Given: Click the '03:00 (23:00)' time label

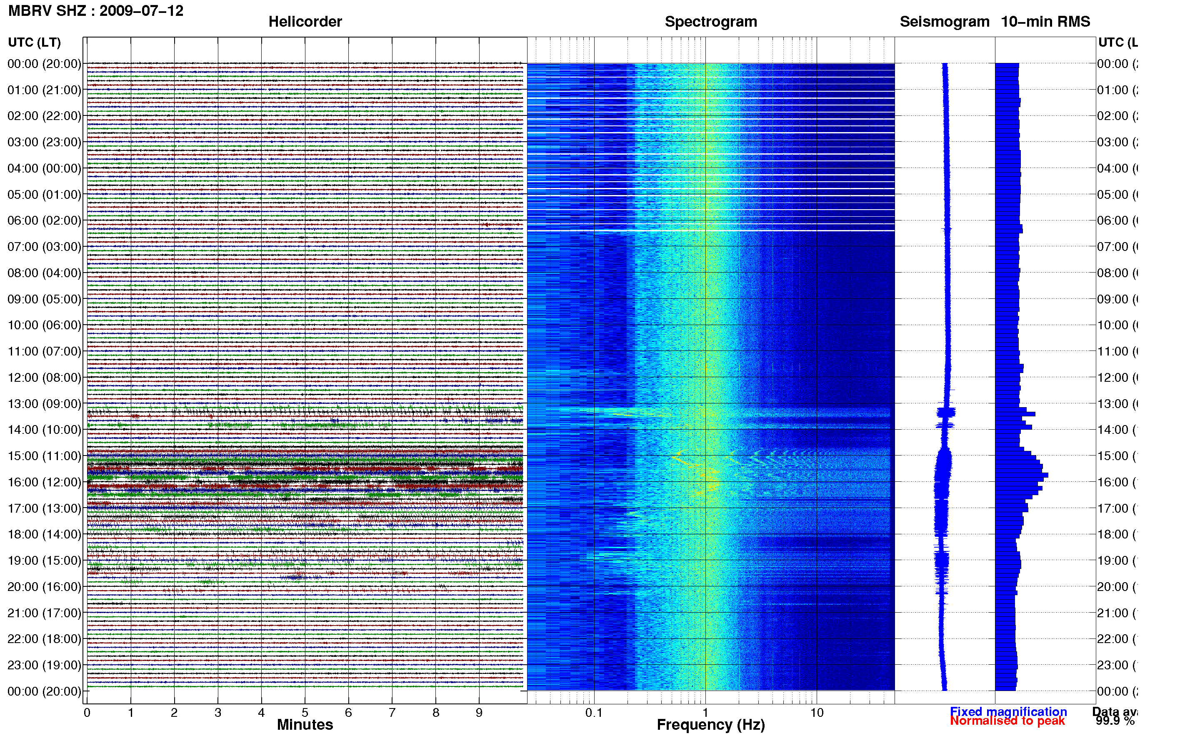Looking at the screenshot, I should click(44, 142).
